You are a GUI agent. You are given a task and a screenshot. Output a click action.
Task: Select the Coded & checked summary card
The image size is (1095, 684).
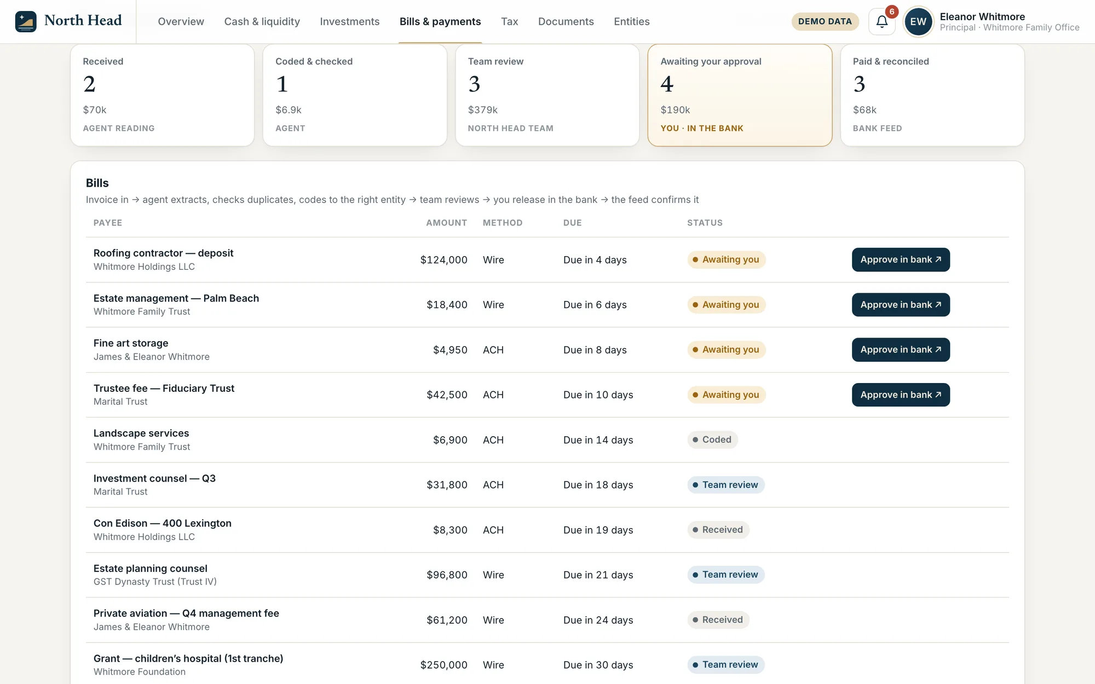pyautogui.click(x=355, y=95)
